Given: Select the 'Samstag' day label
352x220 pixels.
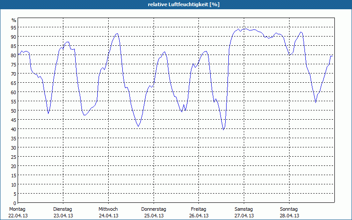Looking at the screenshot, I should pos(244,209).
